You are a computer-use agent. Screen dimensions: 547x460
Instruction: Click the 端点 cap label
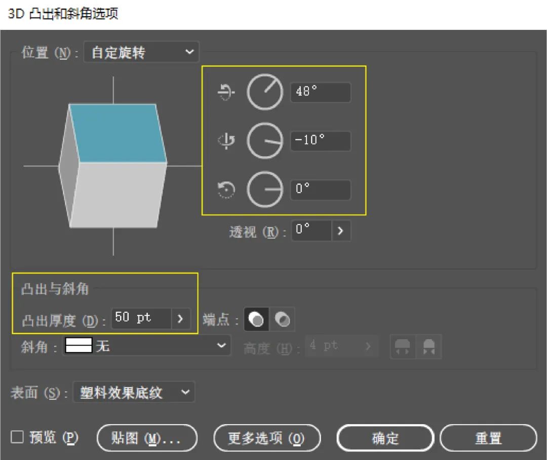point(216,319)
